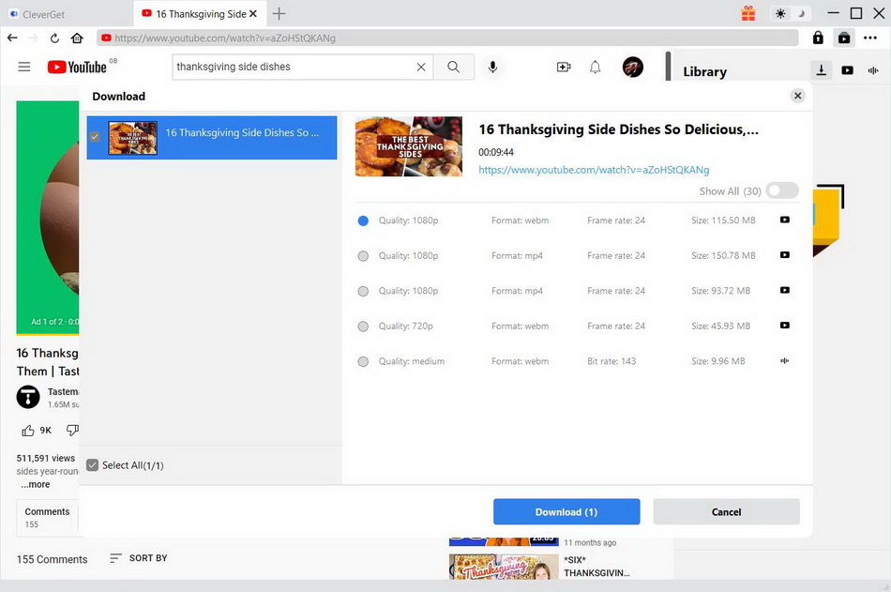Image resolution: width=891 pixels, height=592 pixels.
Task: Open the three-dot more options menu
Action: coord(870,38)
